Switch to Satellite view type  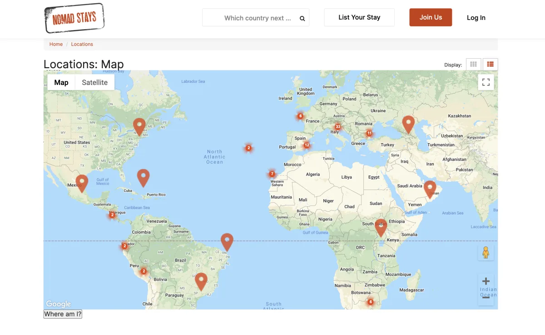click(x=94, y=82)
